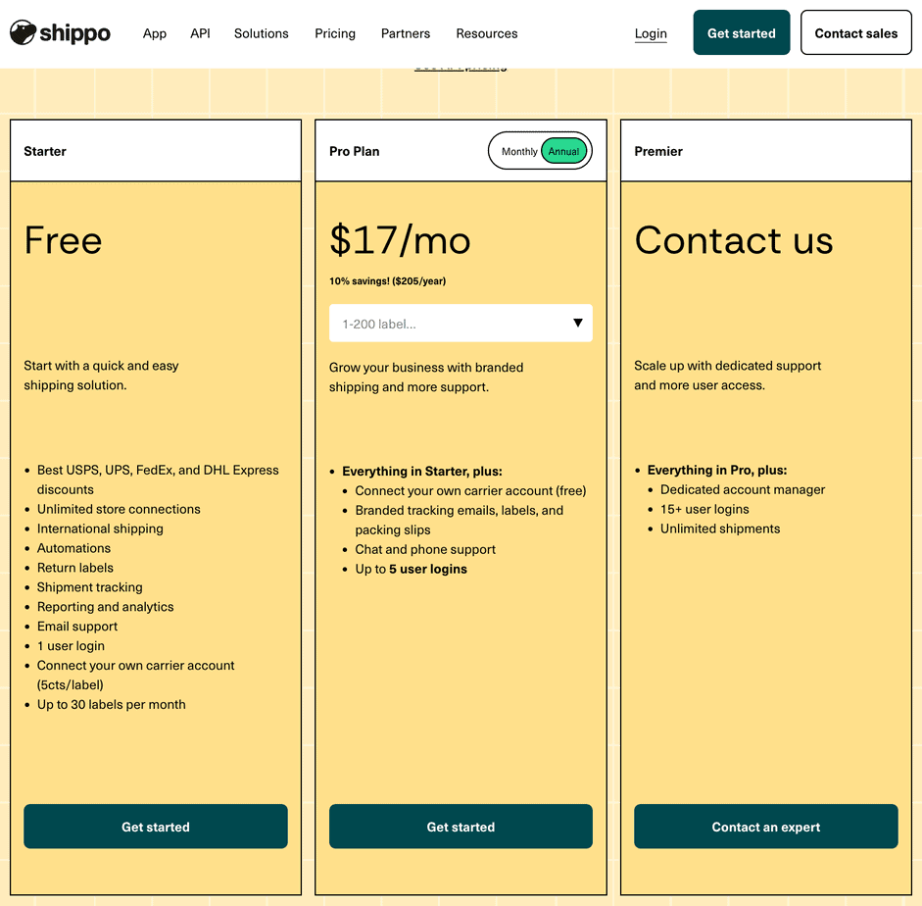Click the Login link

(651, 33)
